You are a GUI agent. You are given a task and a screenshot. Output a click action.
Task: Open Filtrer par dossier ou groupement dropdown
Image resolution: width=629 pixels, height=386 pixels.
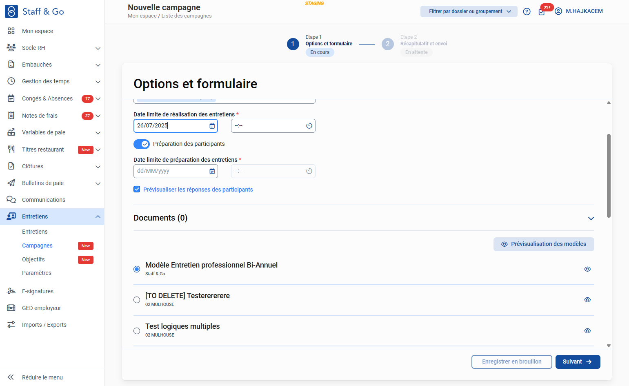pyautogui.click(x=469, y=11)
